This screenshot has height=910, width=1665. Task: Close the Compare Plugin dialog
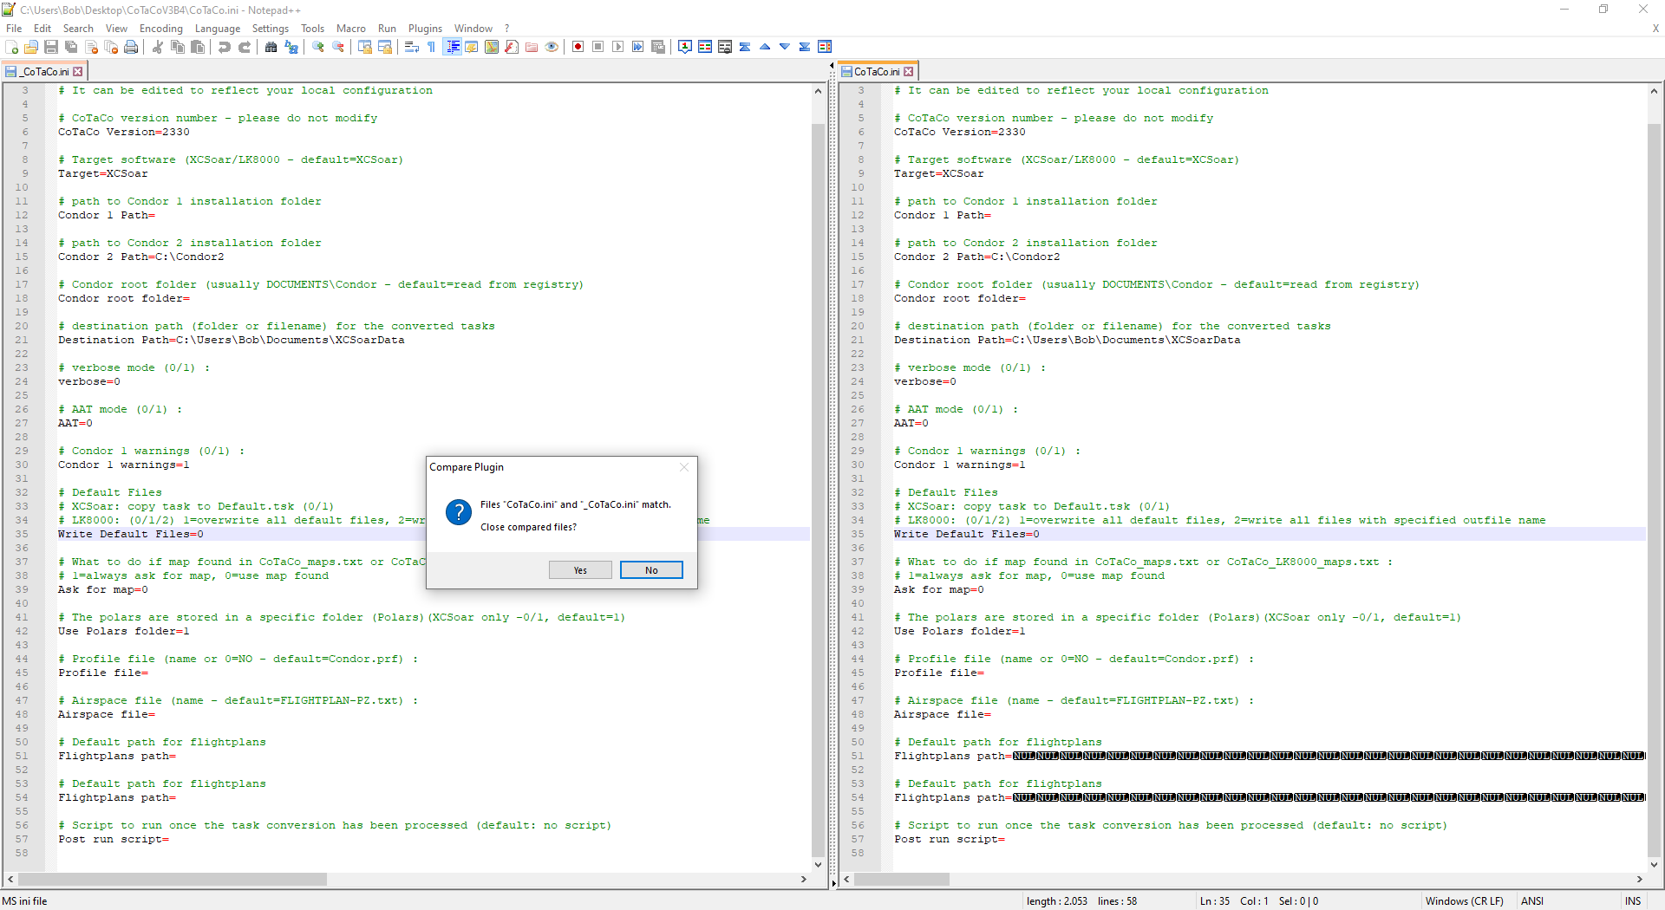[x=684, y=467]
